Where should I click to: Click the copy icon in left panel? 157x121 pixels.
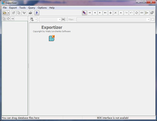pos(4,19)
